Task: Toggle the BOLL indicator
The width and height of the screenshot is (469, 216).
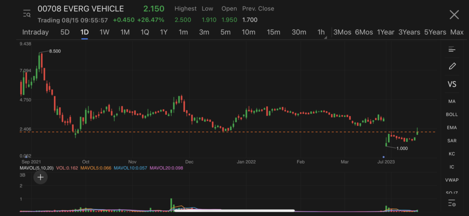Action: point(452,115)
